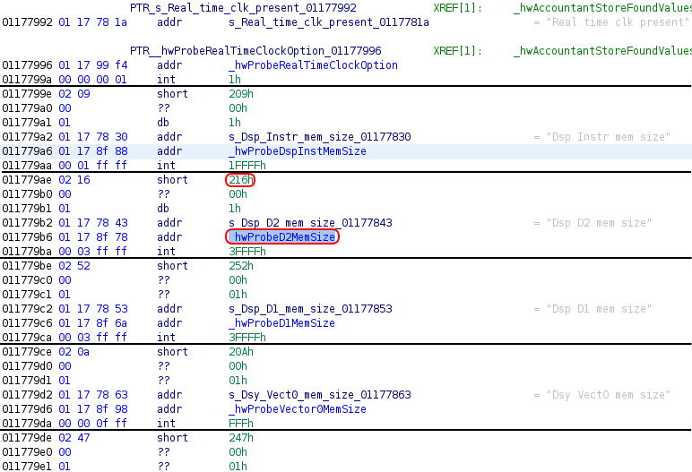Click address 01177996 in the listing

tap(28, 64)
